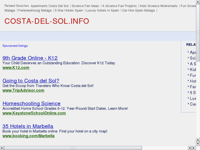Image resolution: width=200 pixels, height=150 pixels.
Task: Click Keystone ad description about Grades 6-12
Action: [65, 108]
